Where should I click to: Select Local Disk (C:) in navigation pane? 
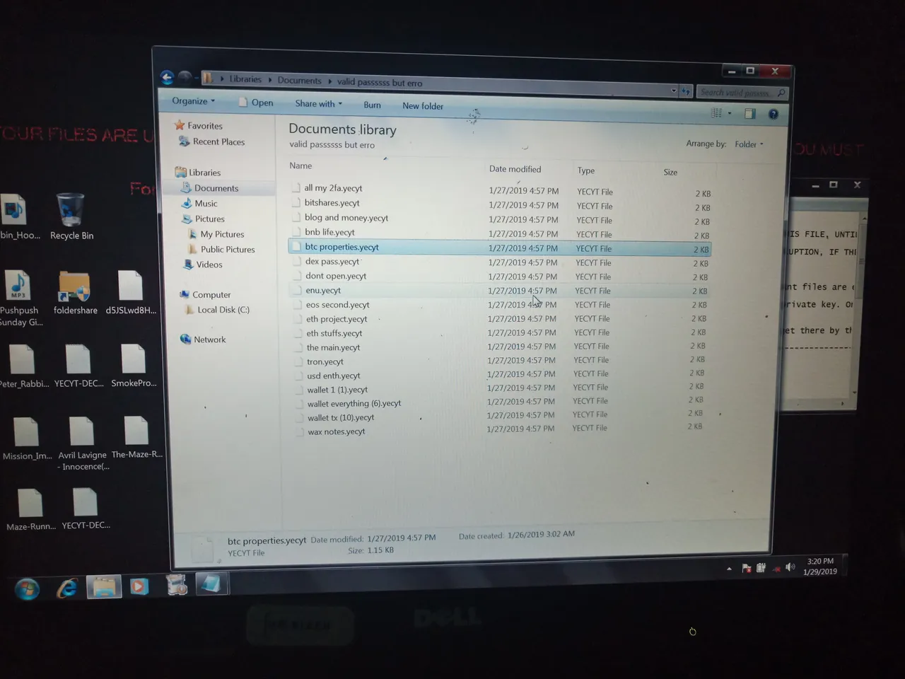pyautogui.click(x=217, y=310)
